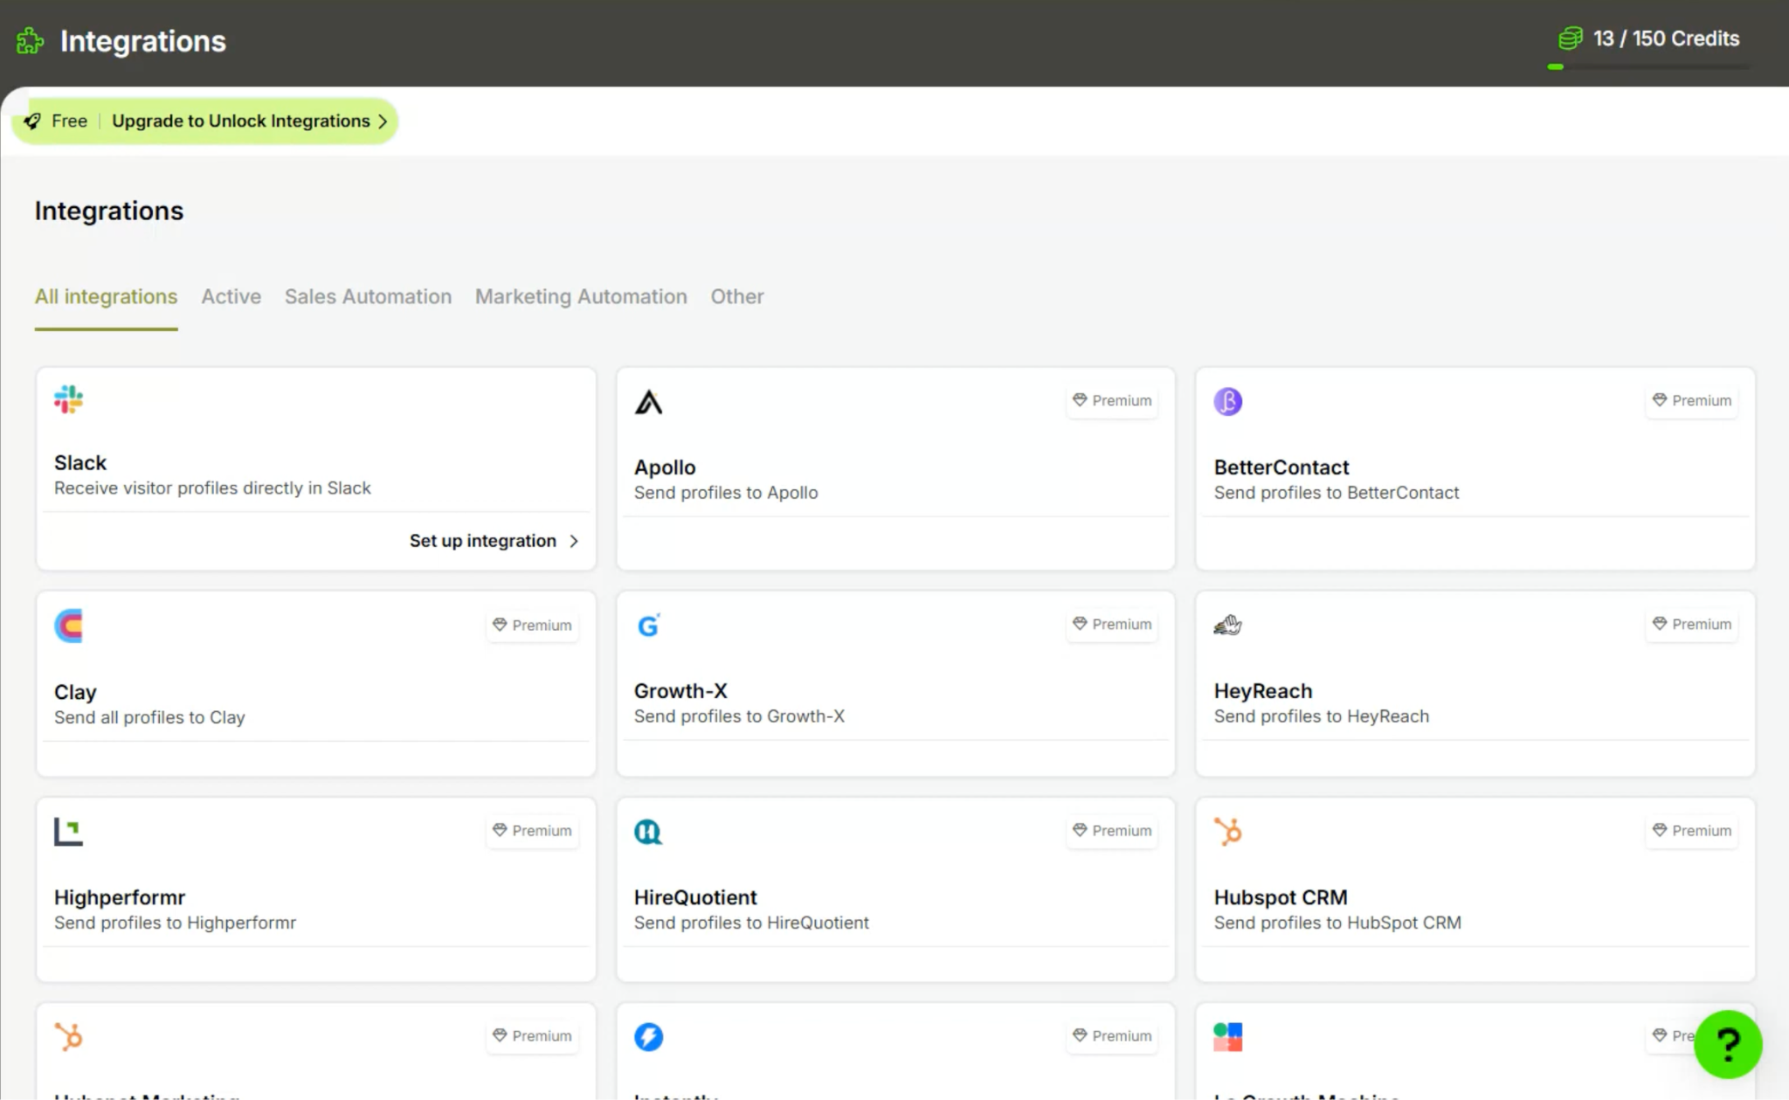Click the chevron after Set up integration
Image resolution: width=1789 pixels, height=1100 pixels.
click(573, 541)
